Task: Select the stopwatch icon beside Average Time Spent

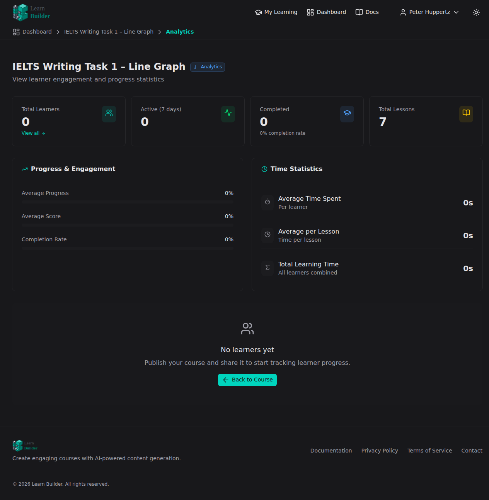Action: click(268, 202)
